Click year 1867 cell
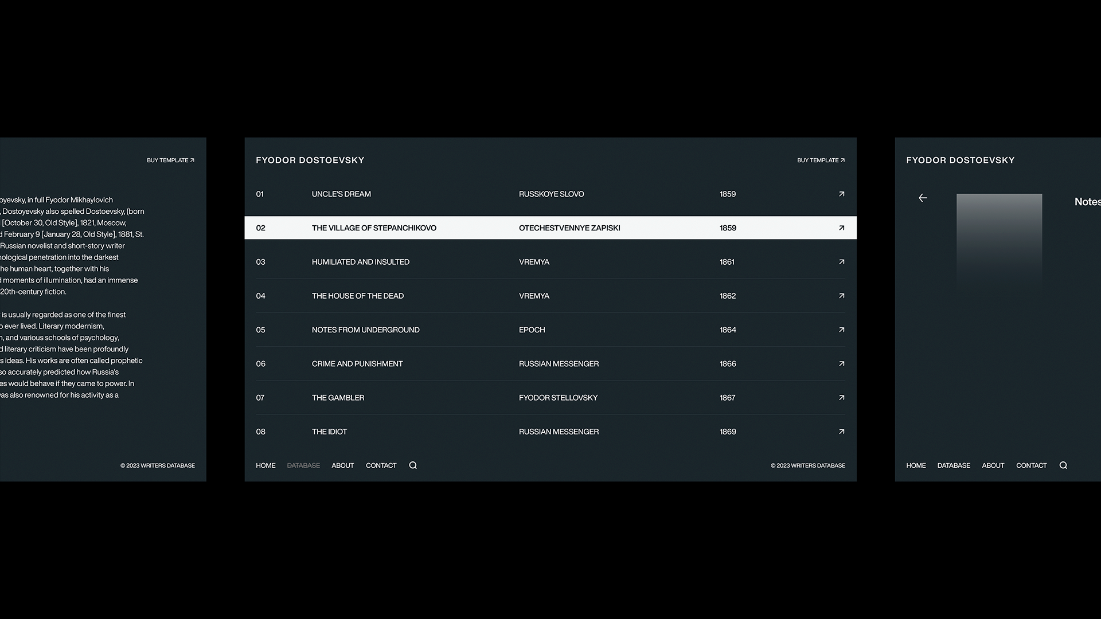1101x619 pixels. [x=727, y=397]
